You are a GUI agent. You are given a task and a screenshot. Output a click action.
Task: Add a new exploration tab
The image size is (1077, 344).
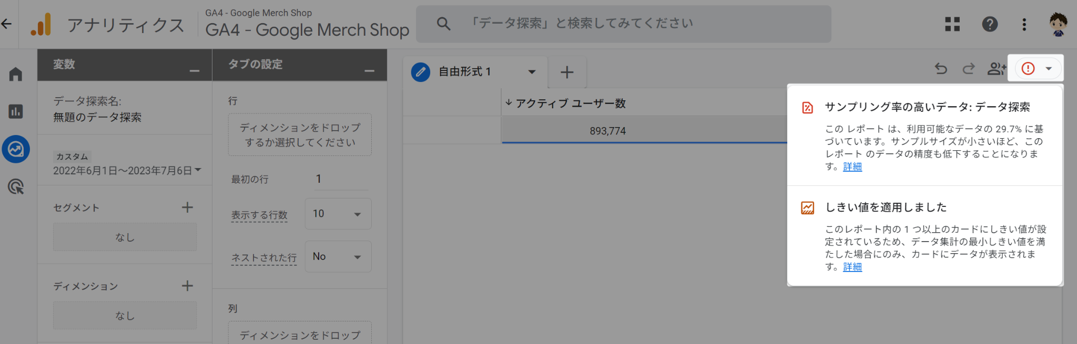[567, 72]
